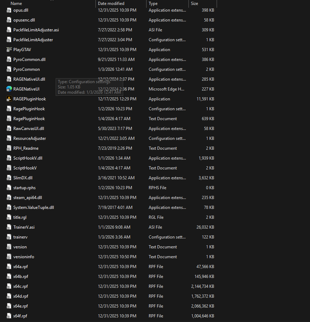Viewport: 310px width, 322px height.
Task: Click the RawCanvasUI.dll file icon
Action: pos(9,128)
